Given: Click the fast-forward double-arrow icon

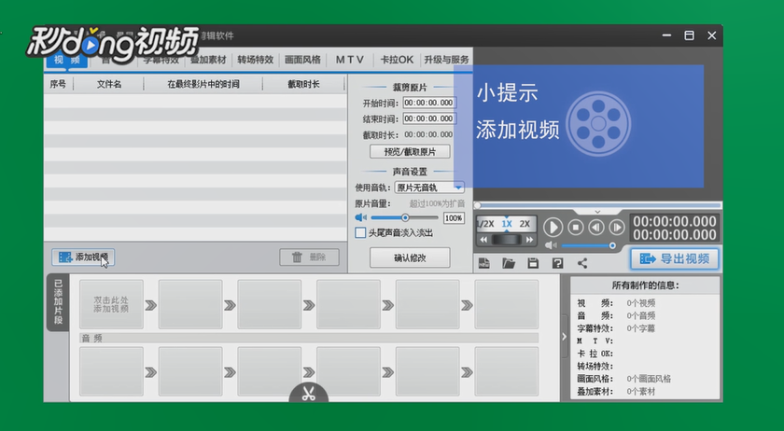Looking at the screenshot, I should [529, 240].
